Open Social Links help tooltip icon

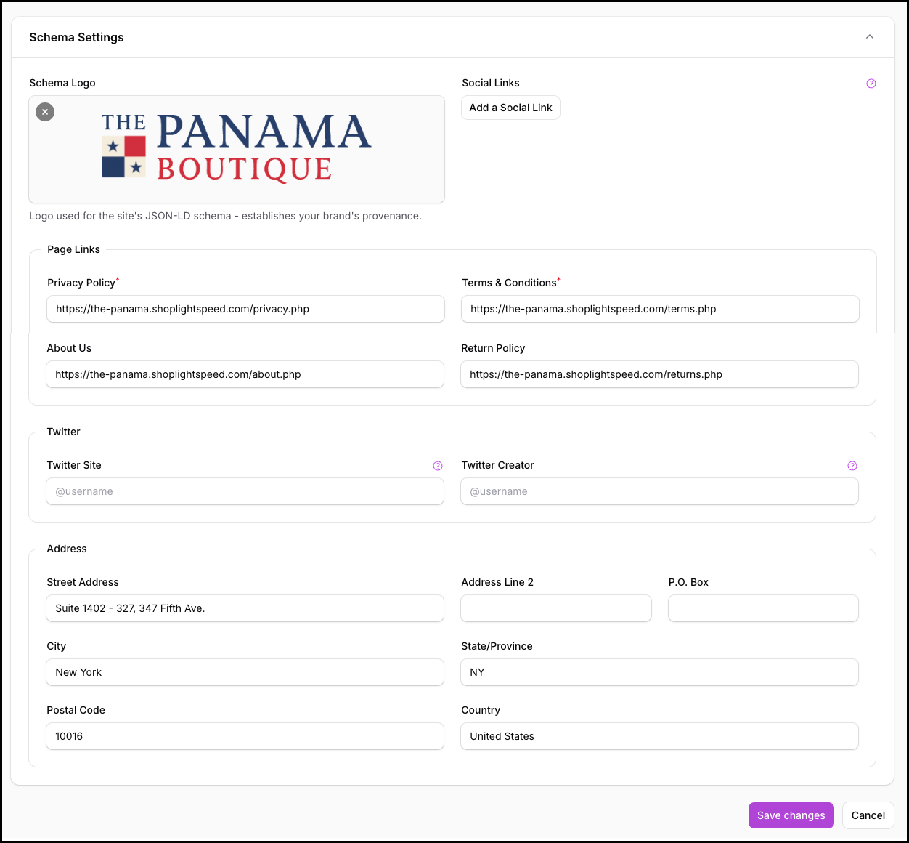point(871,84)
